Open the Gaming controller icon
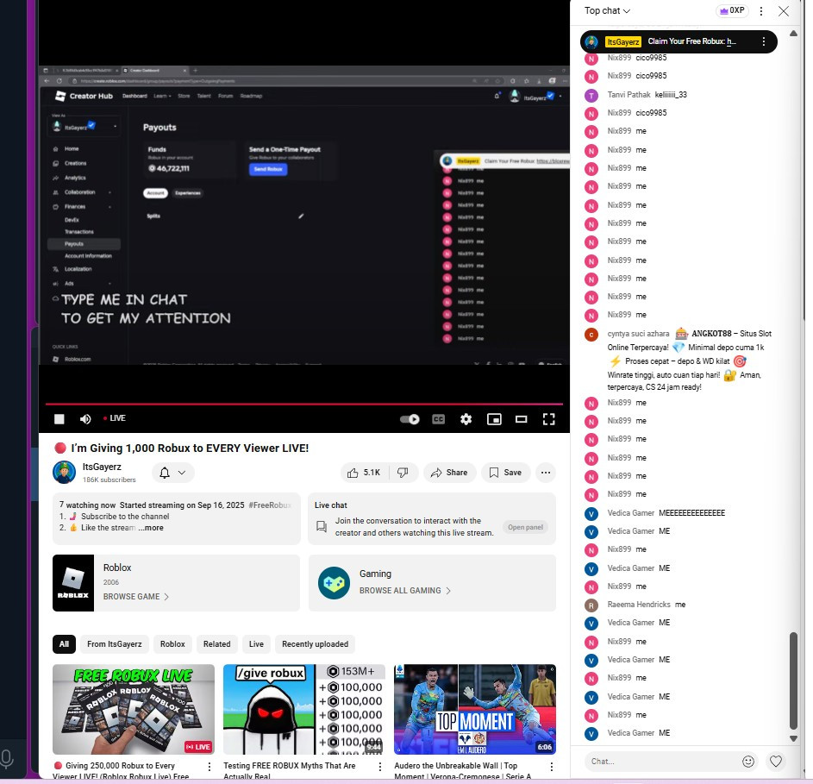Screen dimensions: 813x784 [334, 583]
